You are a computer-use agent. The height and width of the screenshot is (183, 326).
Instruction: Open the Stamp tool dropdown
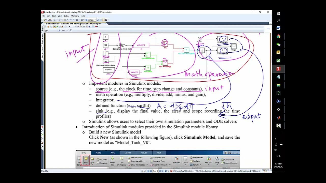[64, 26]
